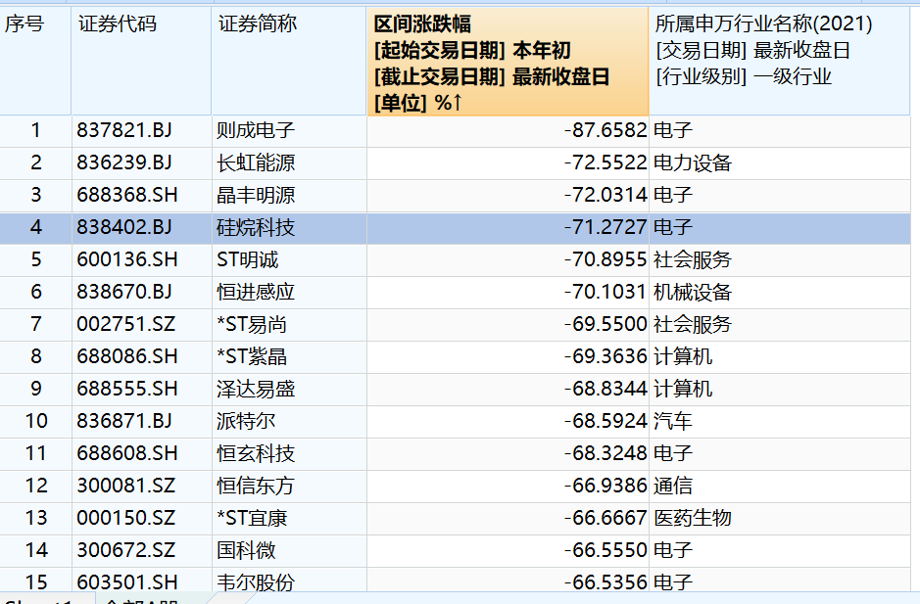
Task: Click stock name 派特尔
Action: [x=246, y=421]
